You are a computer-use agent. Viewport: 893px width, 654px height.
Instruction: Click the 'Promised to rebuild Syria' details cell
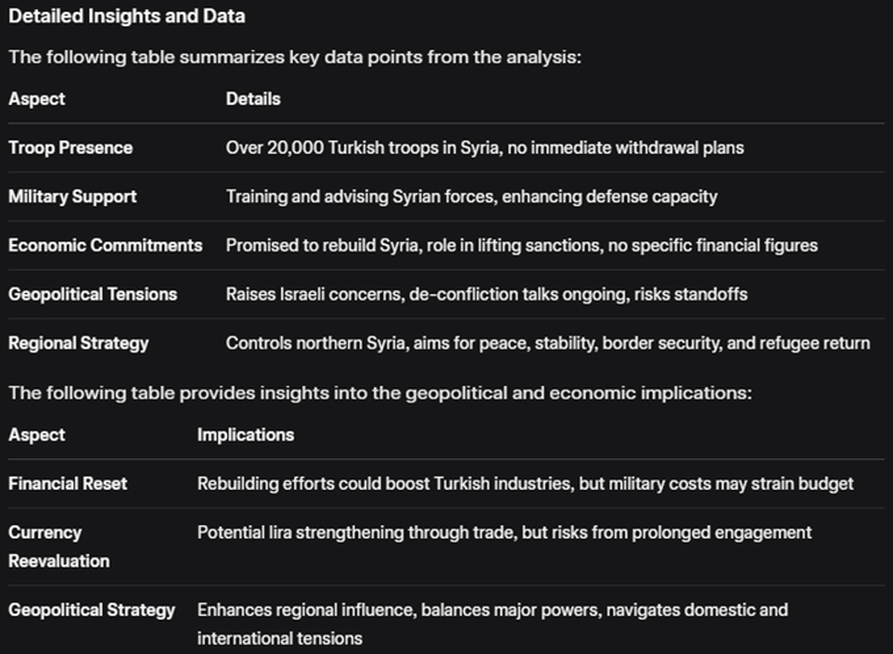(x=521, y=246)
